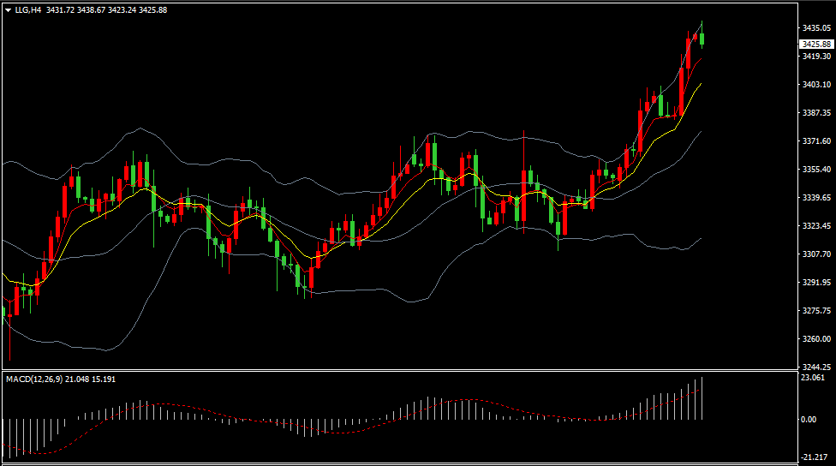Click the 3323.45 price axis label
This screenshot has height=466, width=836.
click(816, 225)
